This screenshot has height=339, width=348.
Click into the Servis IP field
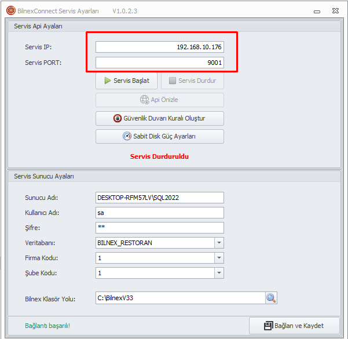coord(159,47)
